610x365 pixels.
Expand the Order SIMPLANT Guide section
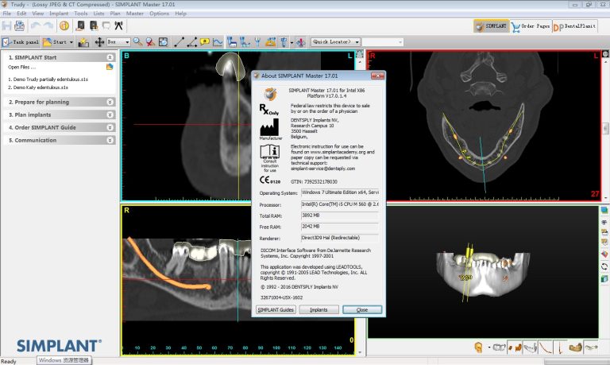click(x=110, y=127)
